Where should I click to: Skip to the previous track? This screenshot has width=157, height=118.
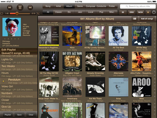pos(10,8)
